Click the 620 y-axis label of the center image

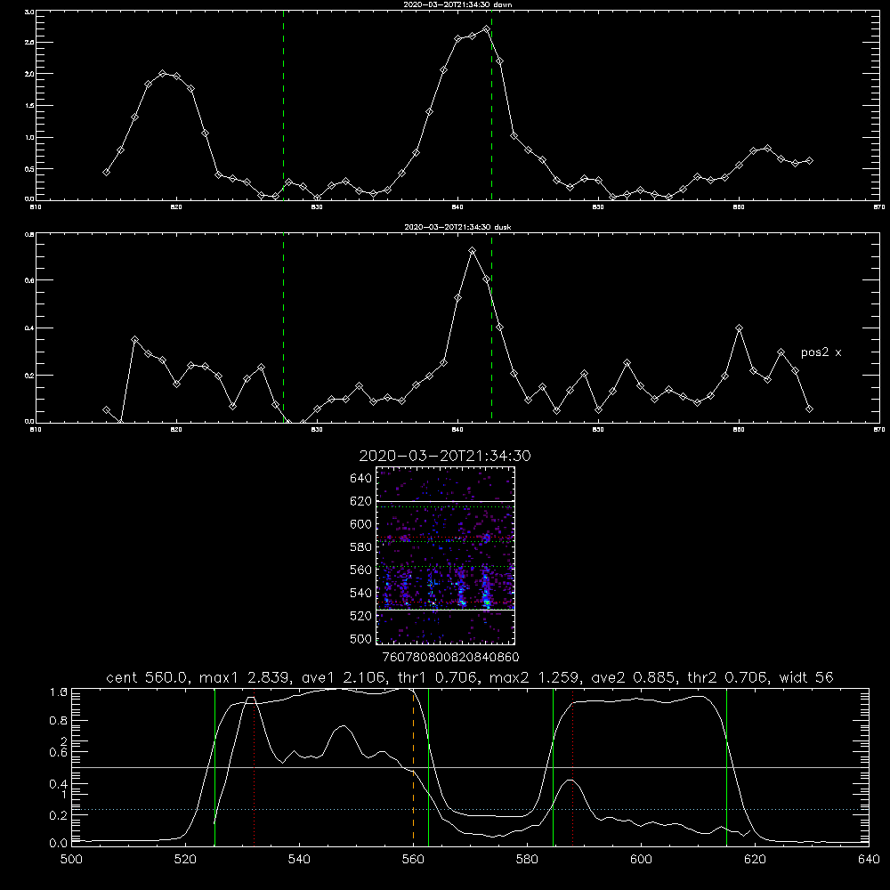click(361, 501)
